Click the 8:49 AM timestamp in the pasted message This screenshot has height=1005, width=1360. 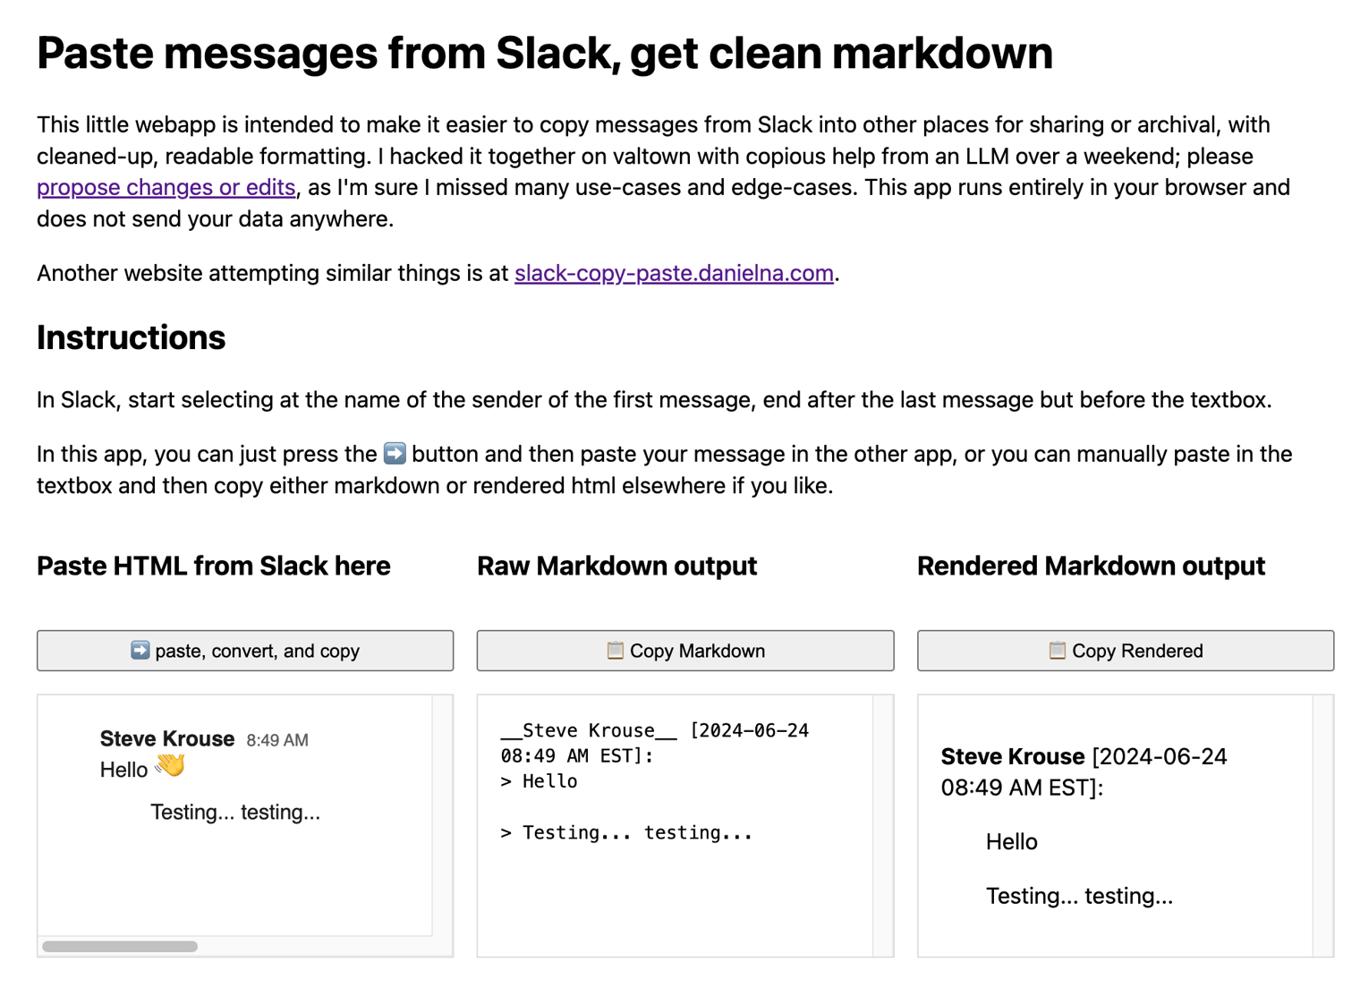coord(277,740)
